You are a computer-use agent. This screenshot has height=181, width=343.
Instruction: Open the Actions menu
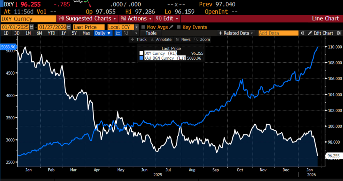point(136,18)
